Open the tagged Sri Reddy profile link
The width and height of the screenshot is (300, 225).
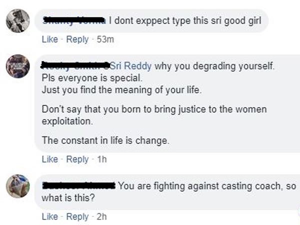click(131, 66)
